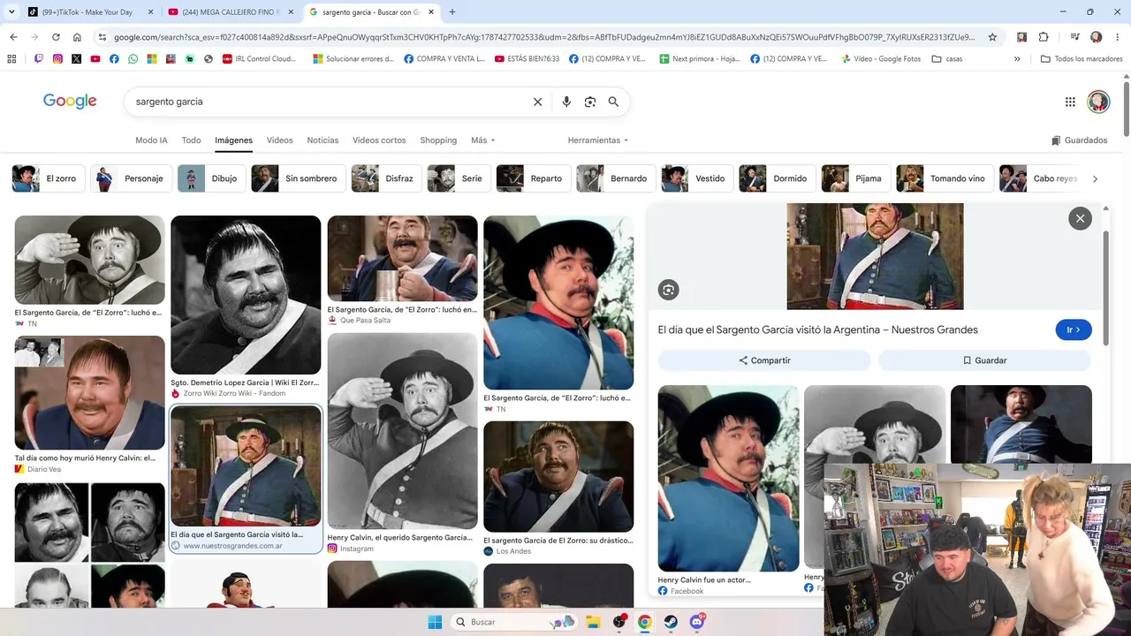Filter images by Tomando vino chip
The height and width of the screenshot is (636, 1131).
(945, 178)
